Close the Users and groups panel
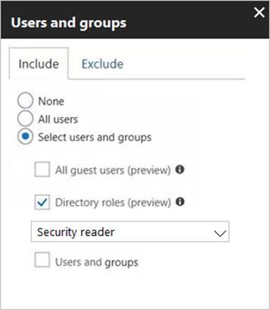270x310 pixels. (259, 13)
